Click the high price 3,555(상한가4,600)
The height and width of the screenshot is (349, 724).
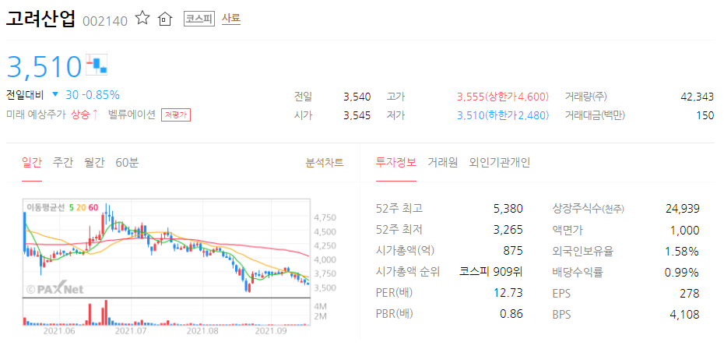pos(503,97)
